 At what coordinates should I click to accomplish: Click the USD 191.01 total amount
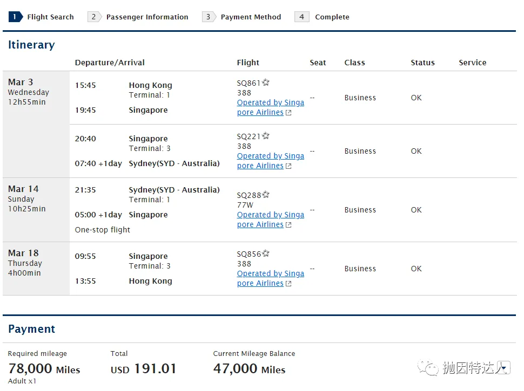coord(143,369)
